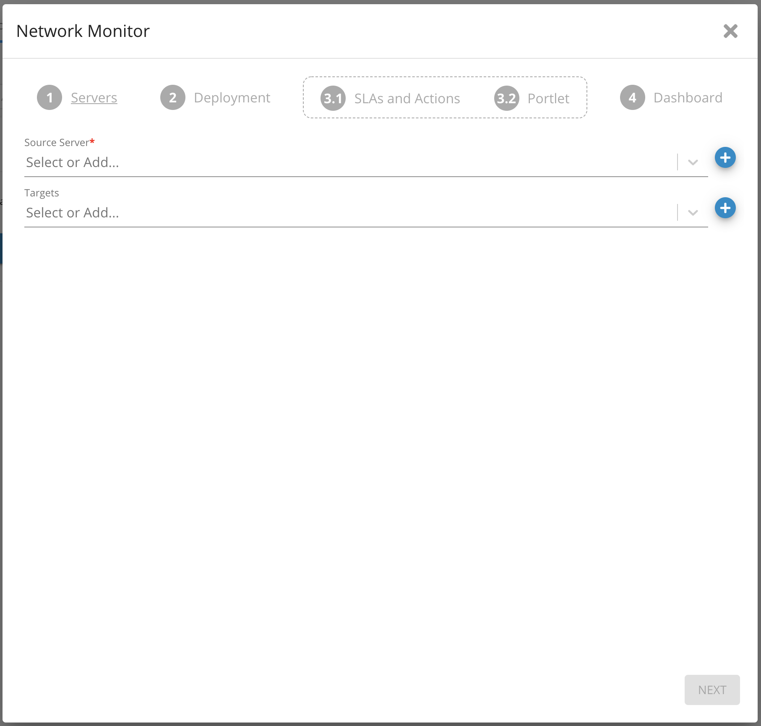Click the step 4 circle icon
This screenshot has height=726, width=761.
(x=632, y=97)
